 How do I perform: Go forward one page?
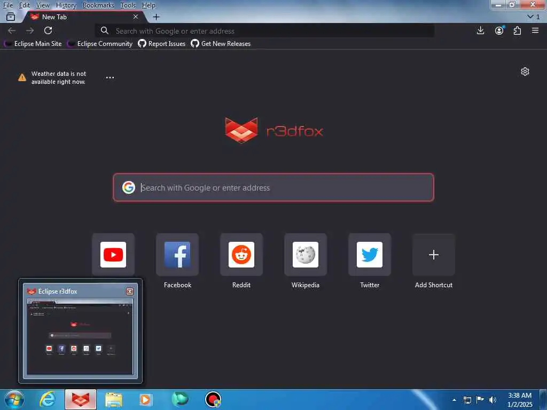[x=30, y=30]
